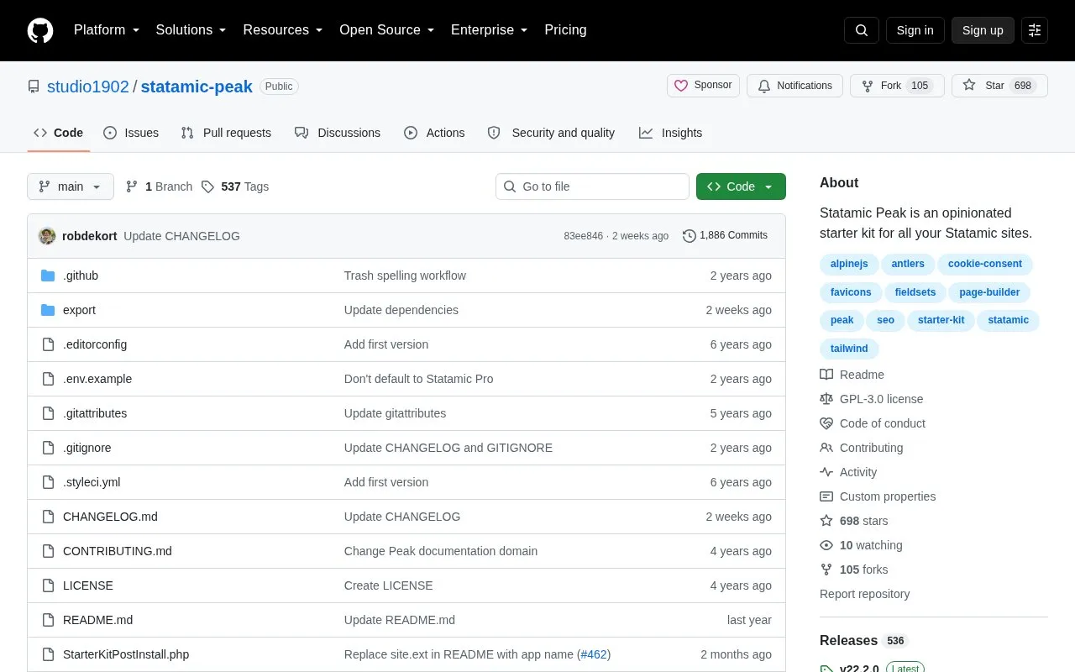The height and width of the screenshot is (672, 1075).
Task: Switch to the Pull requests tab
Action: (x=226, y=133)
